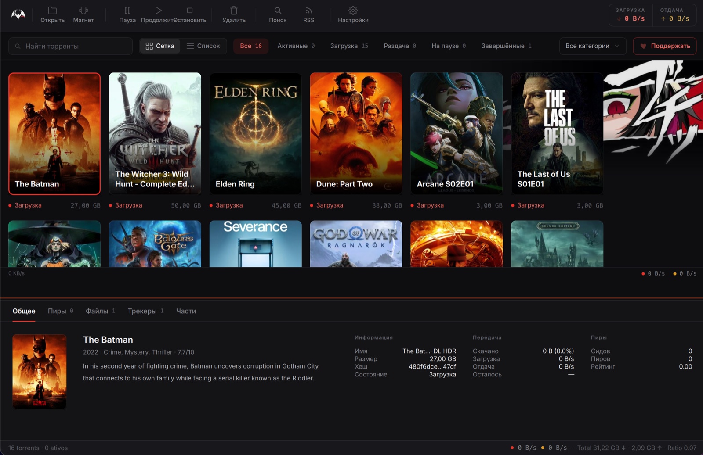The image size is (703, 455).
Task: Click the app logo in the toolbar
Action: [18, 14]
